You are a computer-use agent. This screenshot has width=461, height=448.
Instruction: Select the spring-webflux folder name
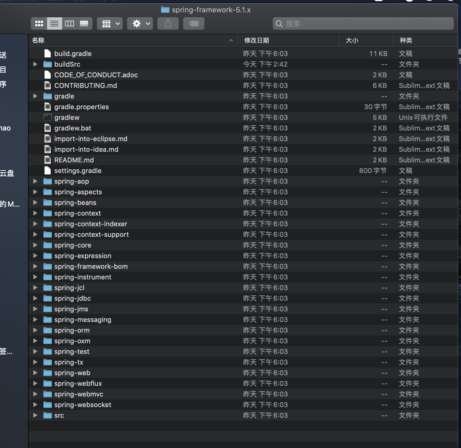click(78, 383)
